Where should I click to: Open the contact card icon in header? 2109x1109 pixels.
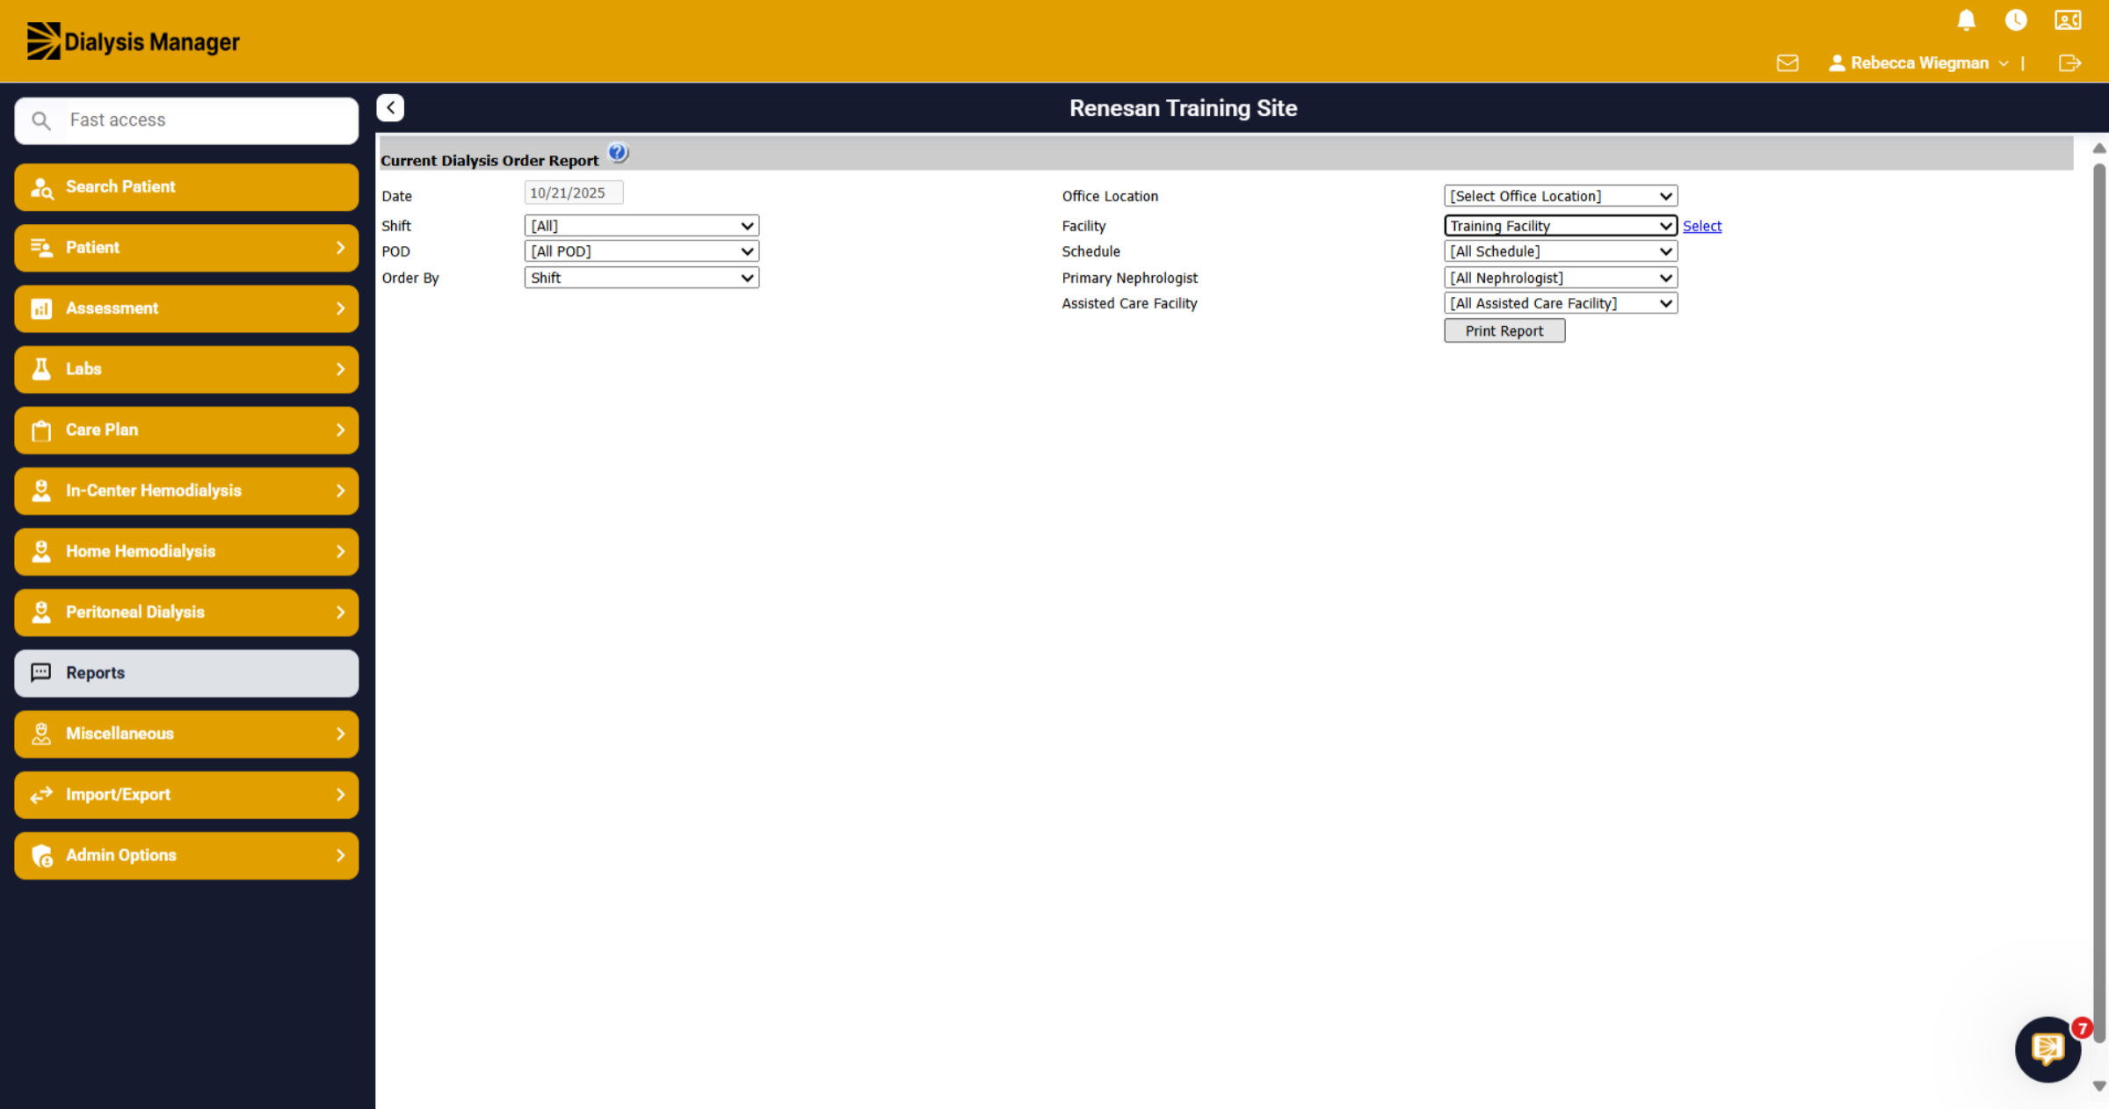click(2068, 20)
